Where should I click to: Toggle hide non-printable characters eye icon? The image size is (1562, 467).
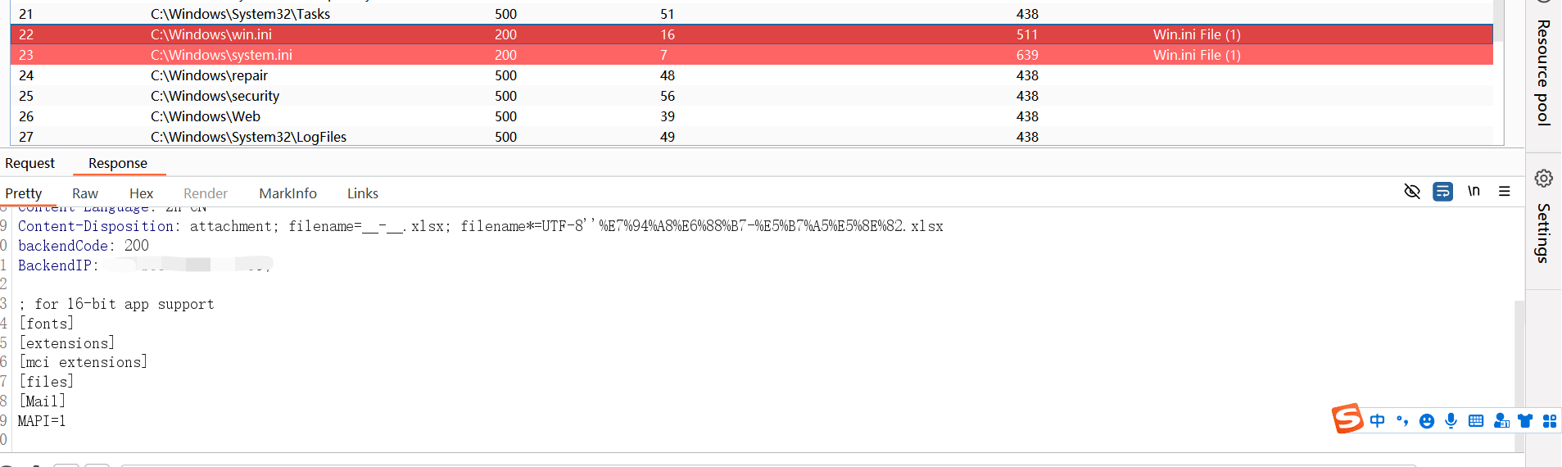pyautogui.click(x=1412, y=192)
